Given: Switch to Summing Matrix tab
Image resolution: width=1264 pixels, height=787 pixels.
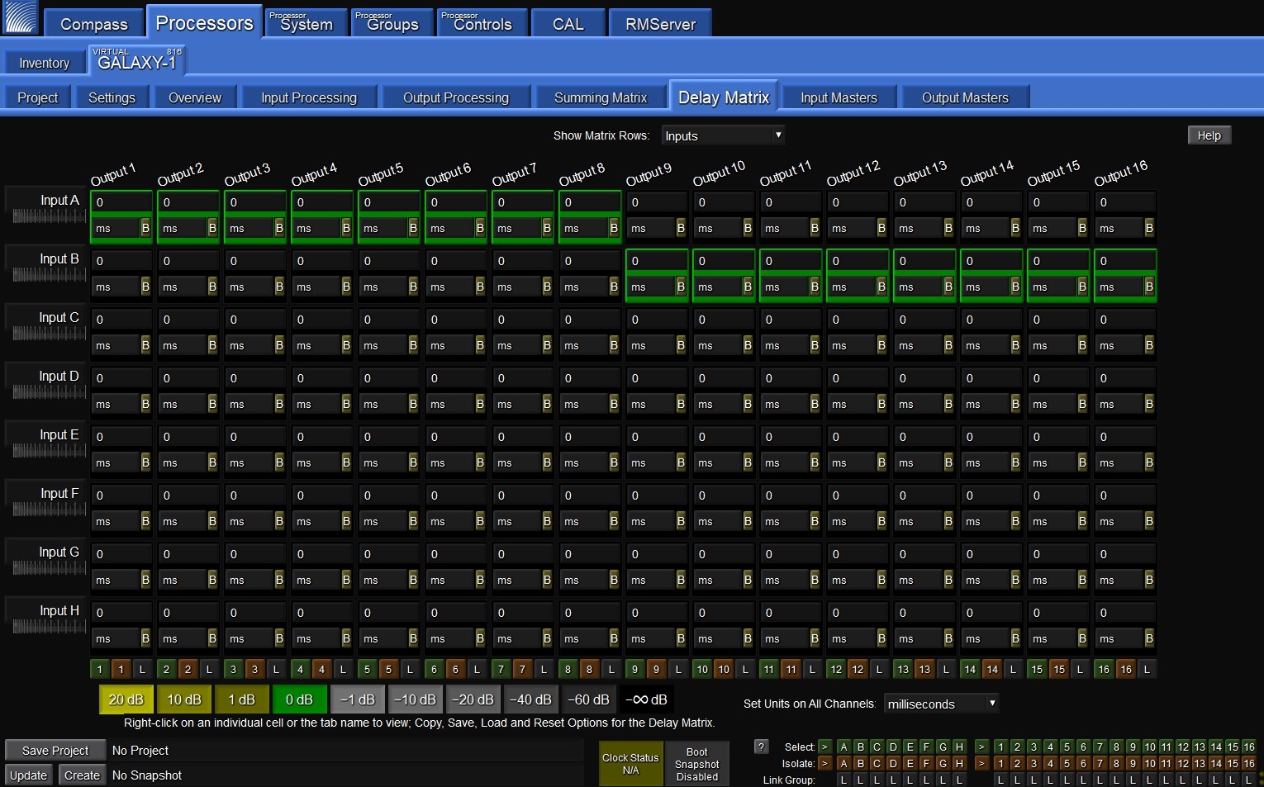Looking at the screenshot, I should coord(601,97).
